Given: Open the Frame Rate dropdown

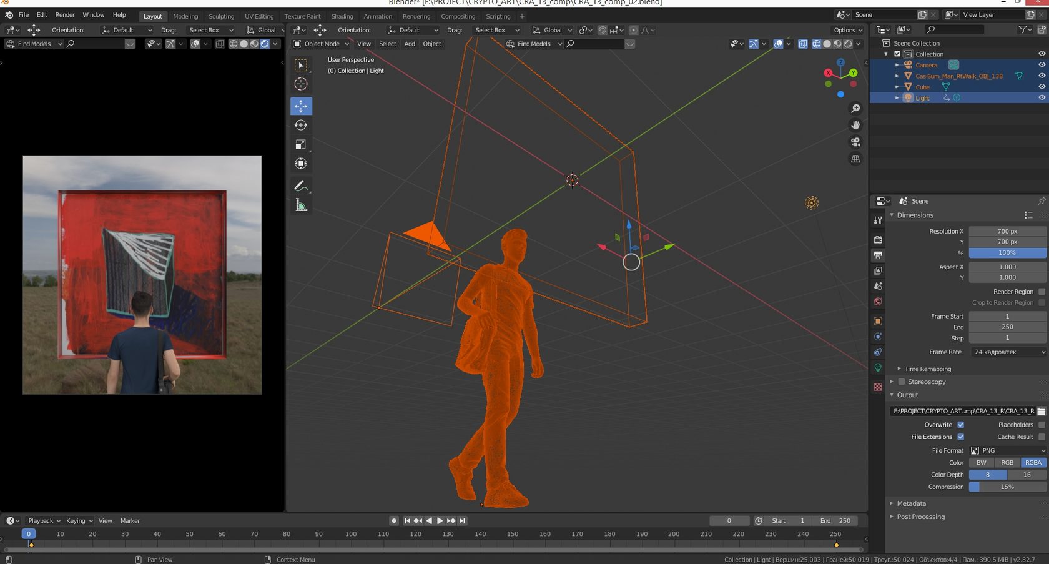Looking at the screenshot, I should click(1008, 352).
